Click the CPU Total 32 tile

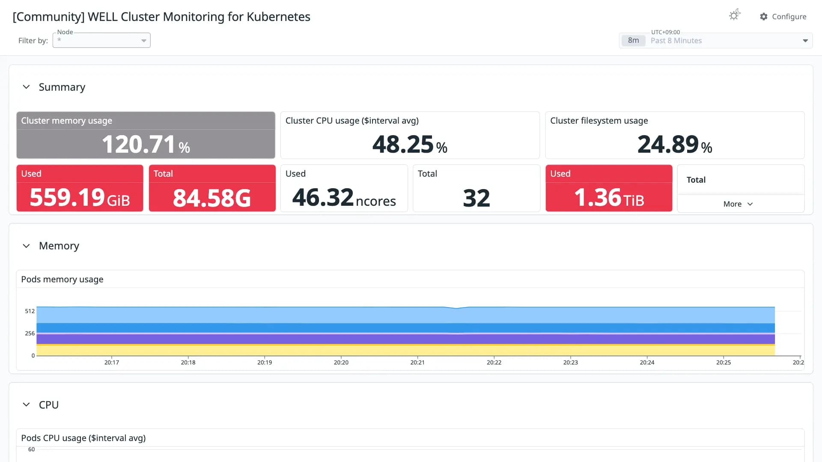(x=477, y=188)
